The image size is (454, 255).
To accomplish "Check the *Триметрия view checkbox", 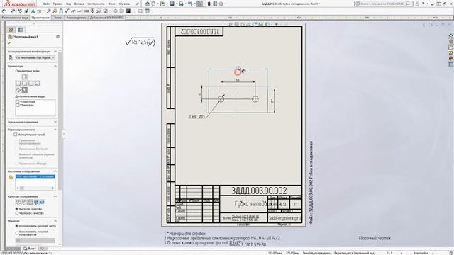I will click(x=17, y=102).
